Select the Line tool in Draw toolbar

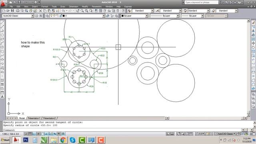[x=2, y=22]
